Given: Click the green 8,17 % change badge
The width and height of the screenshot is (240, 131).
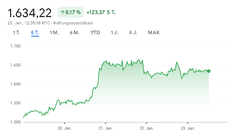Looking at the screenshot, I should tap(71, 12).
